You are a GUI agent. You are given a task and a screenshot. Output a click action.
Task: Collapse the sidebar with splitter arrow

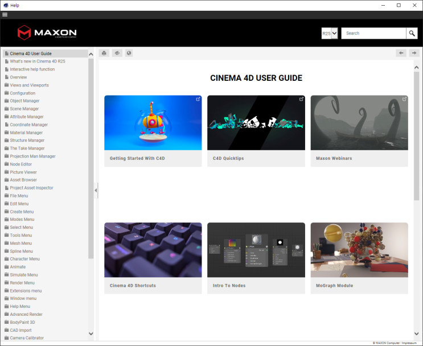[96, 190]
